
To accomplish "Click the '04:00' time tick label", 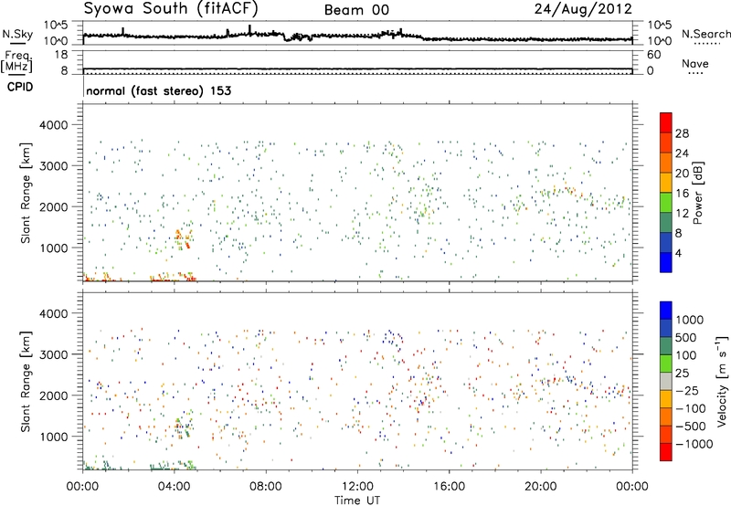I will tap(175, 487).
